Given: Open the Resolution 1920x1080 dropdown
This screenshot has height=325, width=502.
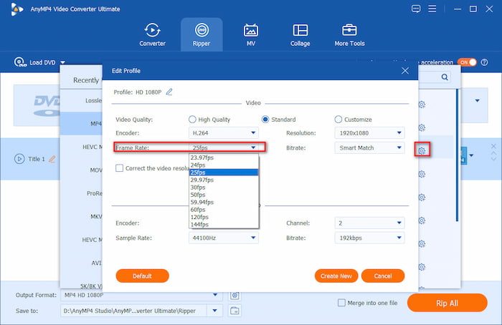Looking at the screenshot, I should click(x=369, y=133).
